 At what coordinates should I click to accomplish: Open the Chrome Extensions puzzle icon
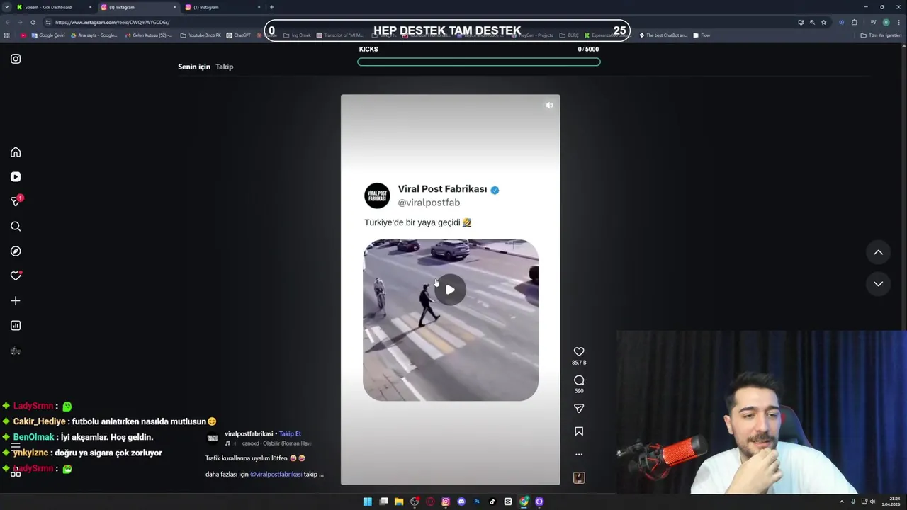pyautogui.click(x=855, y=22)
